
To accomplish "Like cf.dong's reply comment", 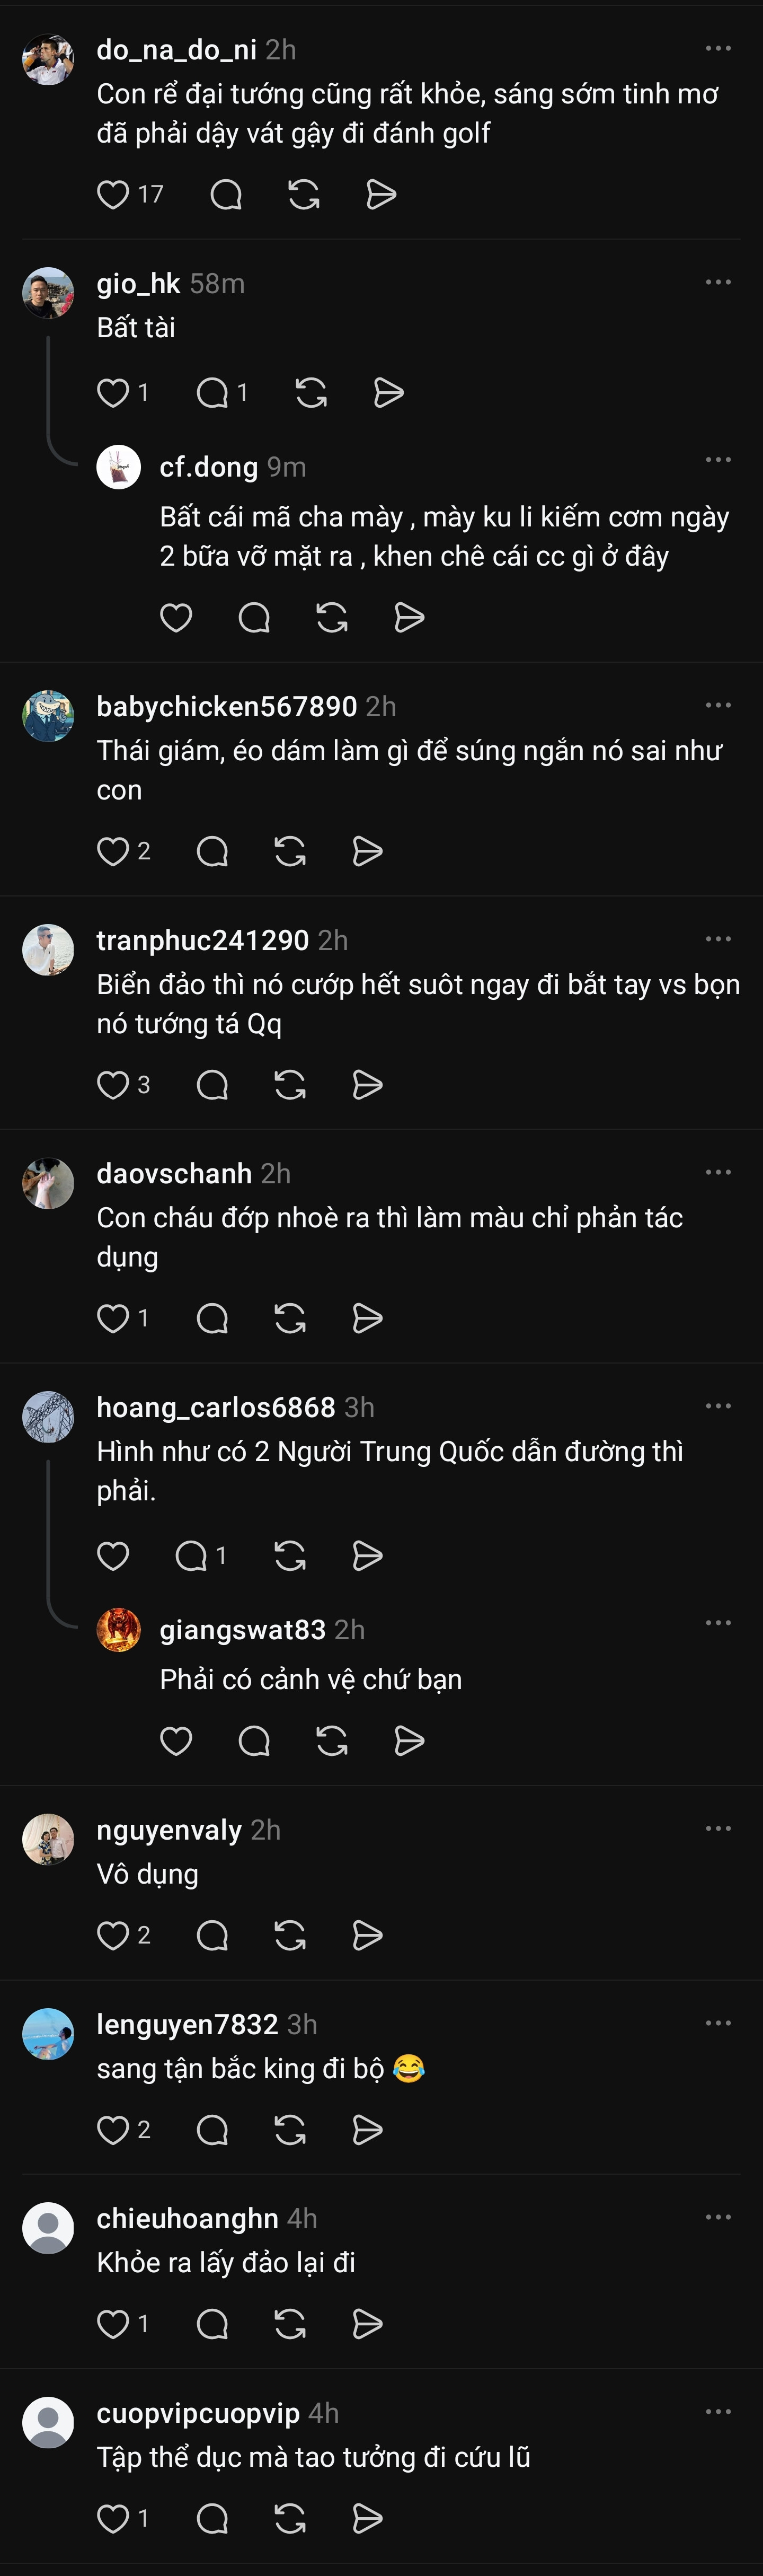I will (x=176, y=618).
